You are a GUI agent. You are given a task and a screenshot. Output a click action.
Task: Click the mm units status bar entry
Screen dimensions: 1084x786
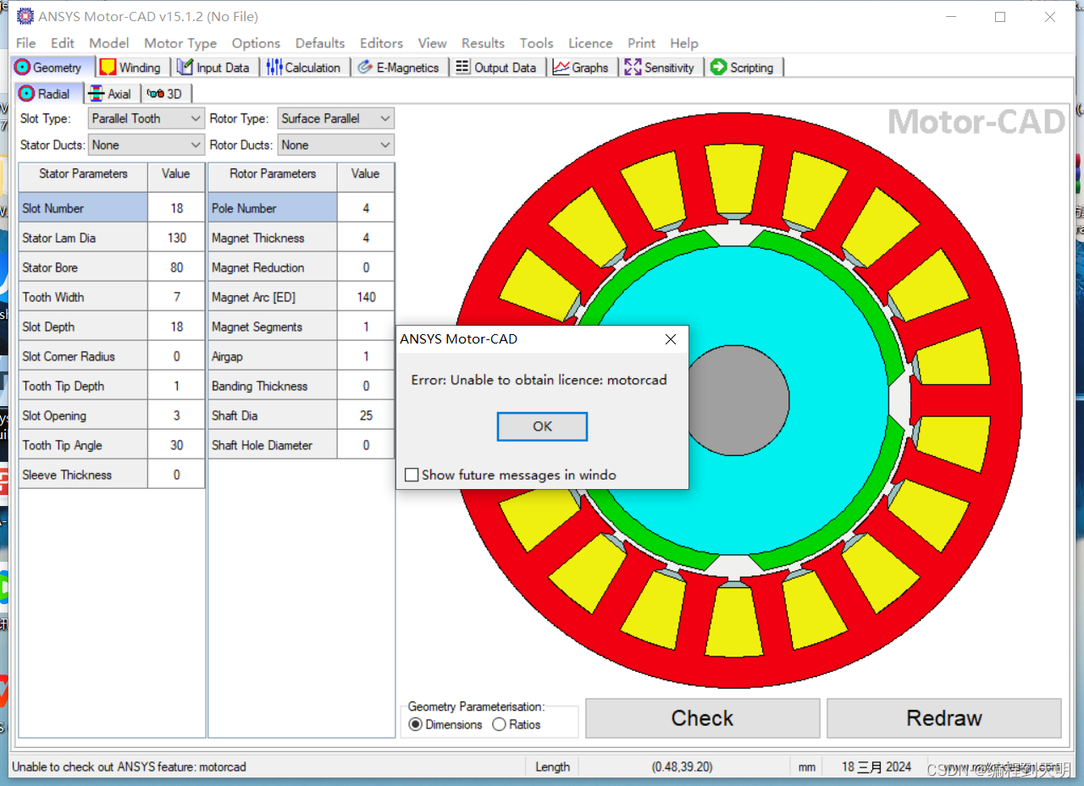coord(807,767)
